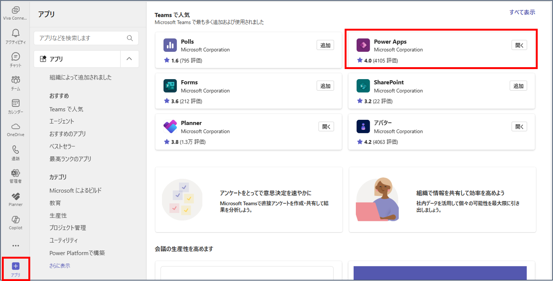Open the 組織で情報を共有して効率を高めよう banner

coord(442,200)
